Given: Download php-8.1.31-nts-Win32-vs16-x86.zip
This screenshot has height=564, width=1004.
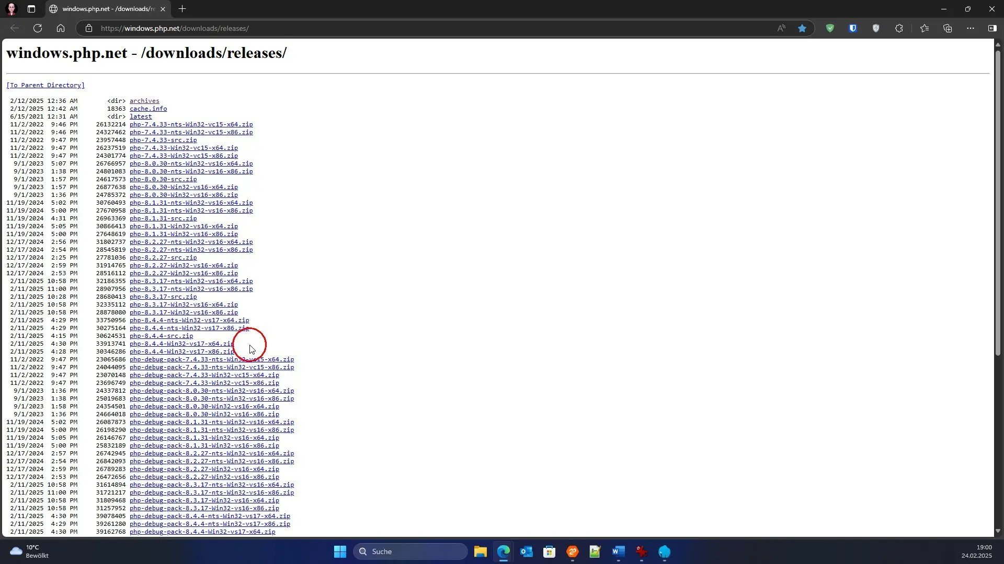Looking at the screenshot, I should [191, 210].
